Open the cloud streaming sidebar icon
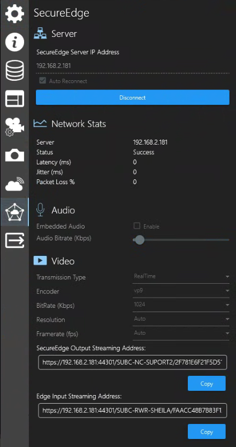The width and height of the screenshot is (236, 447). click(14, 184)
